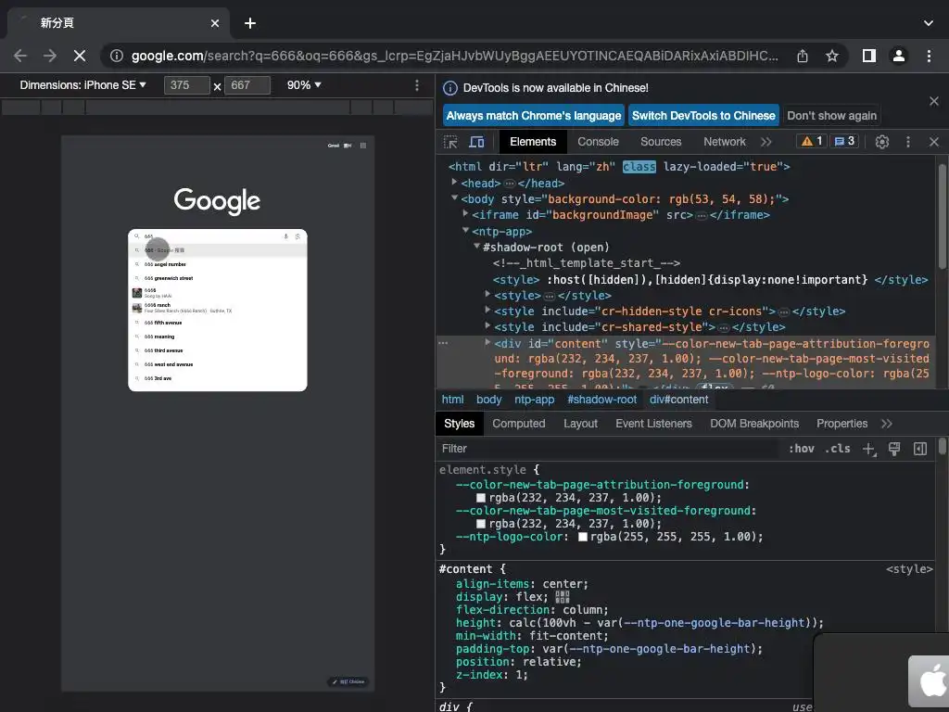Open color swatch for attribution-foreground rgba value
This screenshot has width=949, height=712.
tap(481, 498)
